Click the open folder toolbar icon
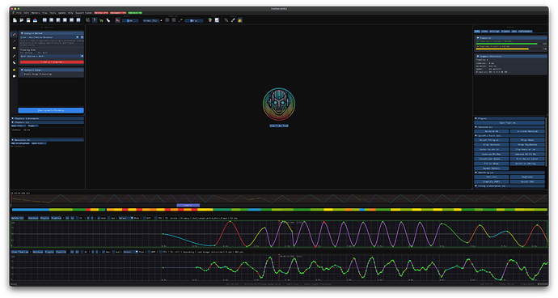The width and height of the screenshot is (558, 298). 22,20
